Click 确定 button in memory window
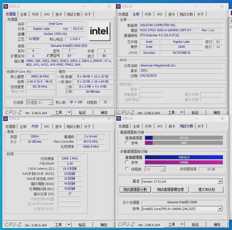 (104, 225)
